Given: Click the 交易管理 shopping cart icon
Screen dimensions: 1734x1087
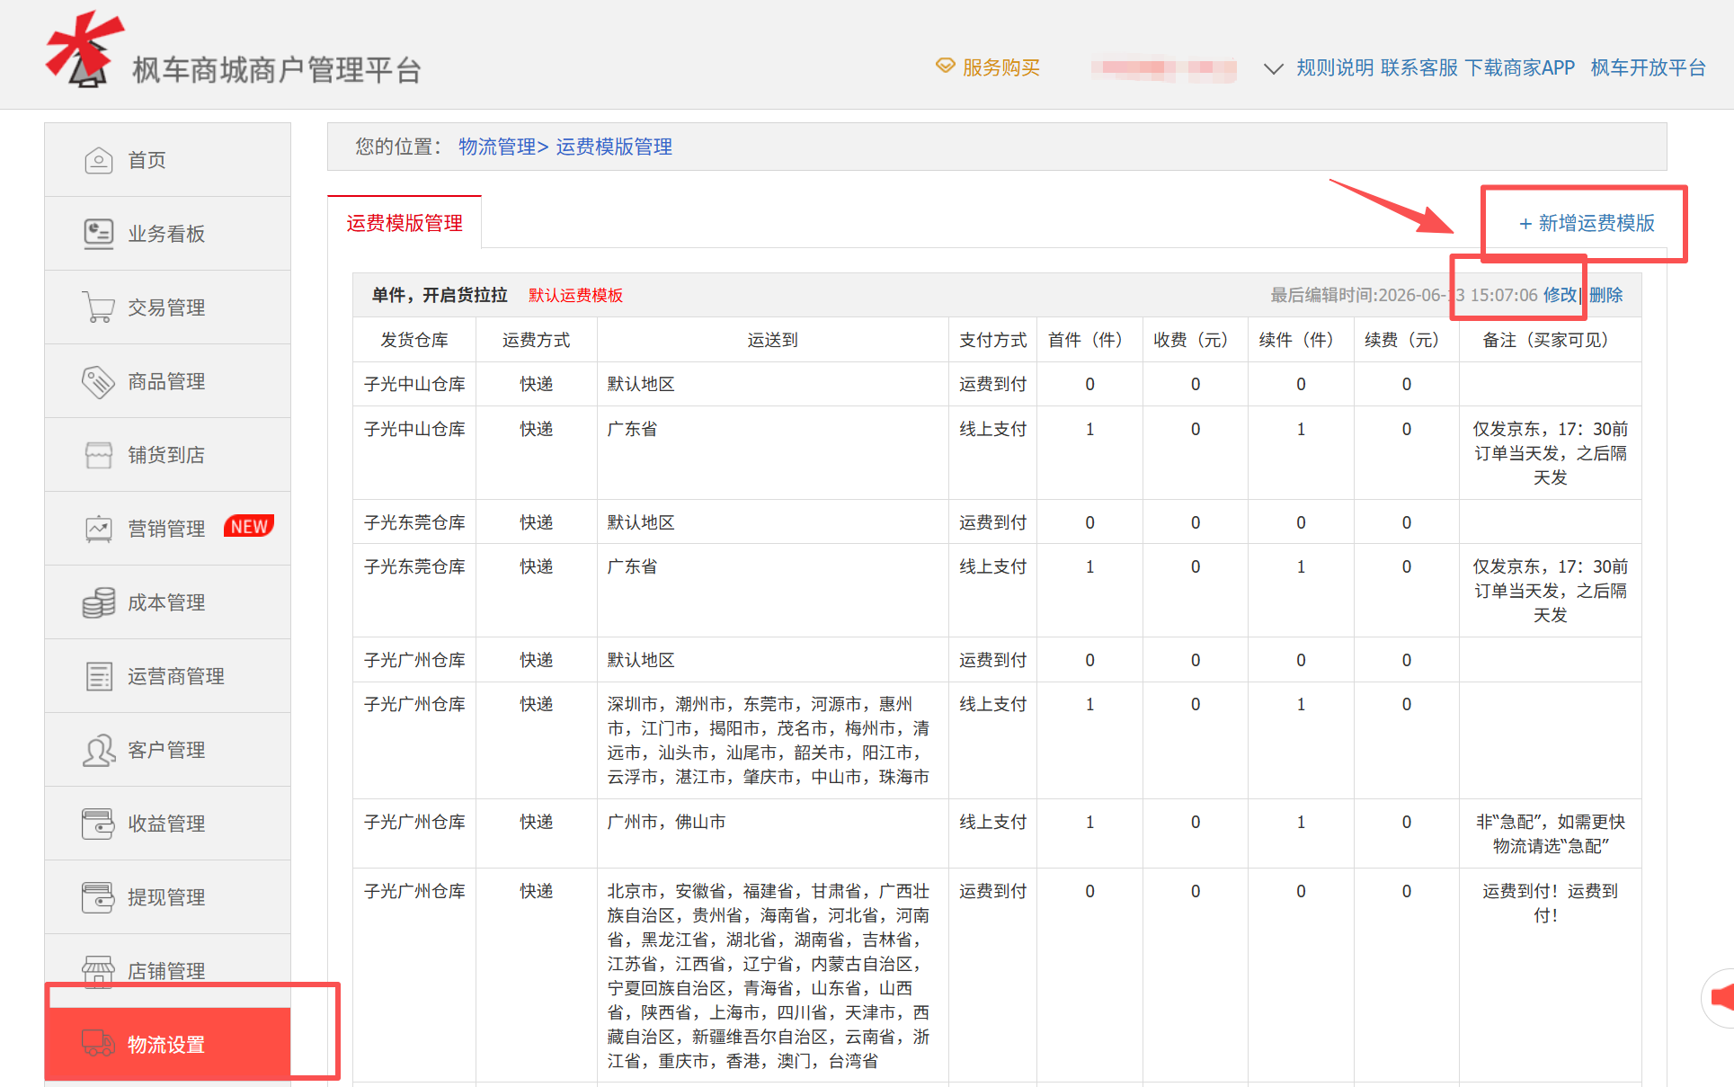Looking at the screenshot, I should click(98, 307).
